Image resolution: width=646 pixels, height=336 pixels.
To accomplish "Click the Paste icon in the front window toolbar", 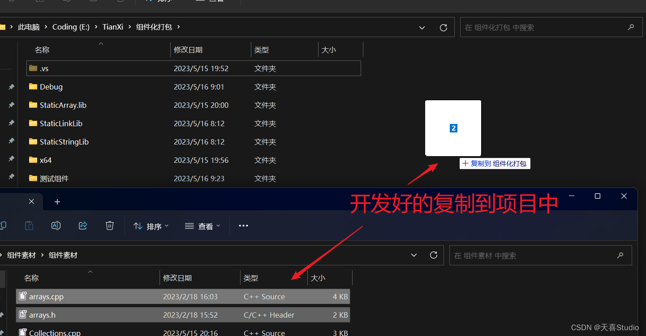I will (x=29, y=225).
